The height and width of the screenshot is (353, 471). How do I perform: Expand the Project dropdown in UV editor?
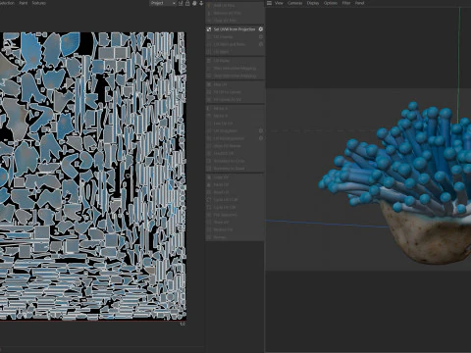point(163,3)
